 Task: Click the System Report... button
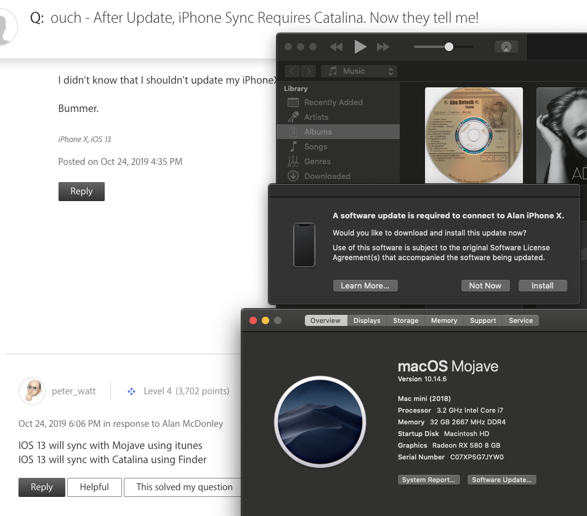[x=429, y=480]
